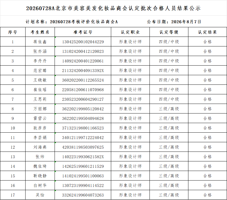This screenshot has width=227, height=200.
Task: Select ID number 21132420040913392X
Action: (x=83, y=71)
